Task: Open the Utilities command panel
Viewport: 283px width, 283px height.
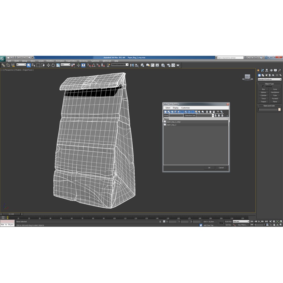Action: 279,70
